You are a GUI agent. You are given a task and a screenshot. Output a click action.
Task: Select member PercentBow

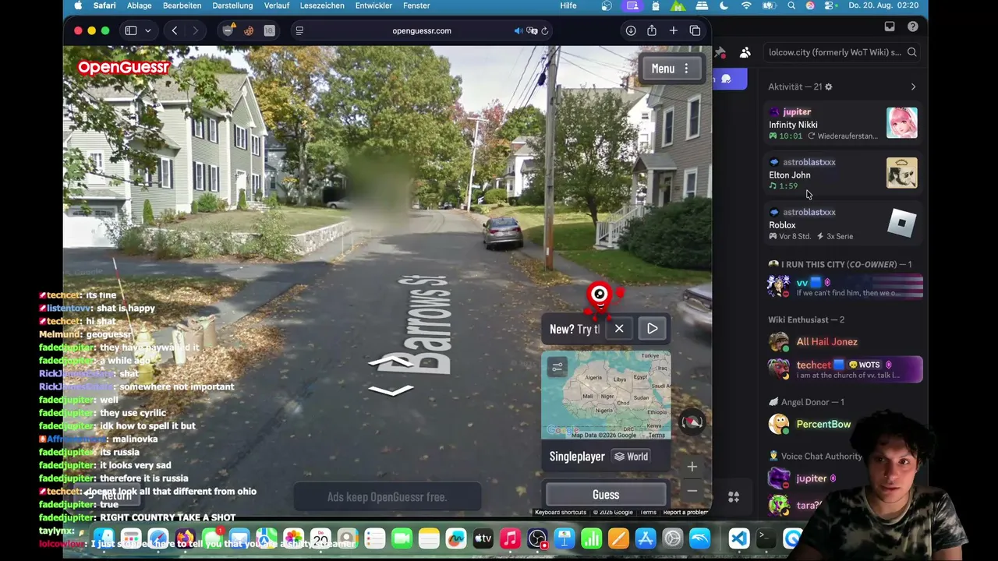[x=844, y=424]
